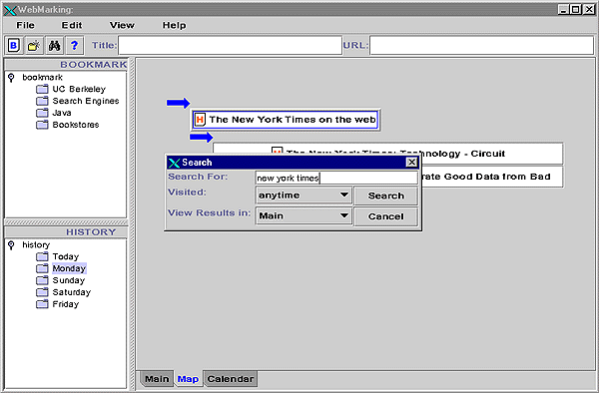599x393 pixels.
Task: Click the Title input field
Action: tap(230, 46)
